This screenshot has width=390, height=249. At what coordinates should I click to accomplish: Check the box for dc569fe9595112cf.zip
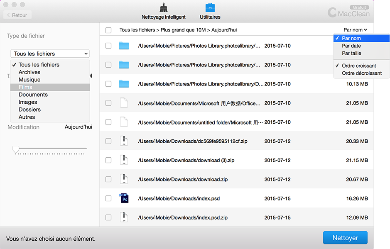[108, 141]
